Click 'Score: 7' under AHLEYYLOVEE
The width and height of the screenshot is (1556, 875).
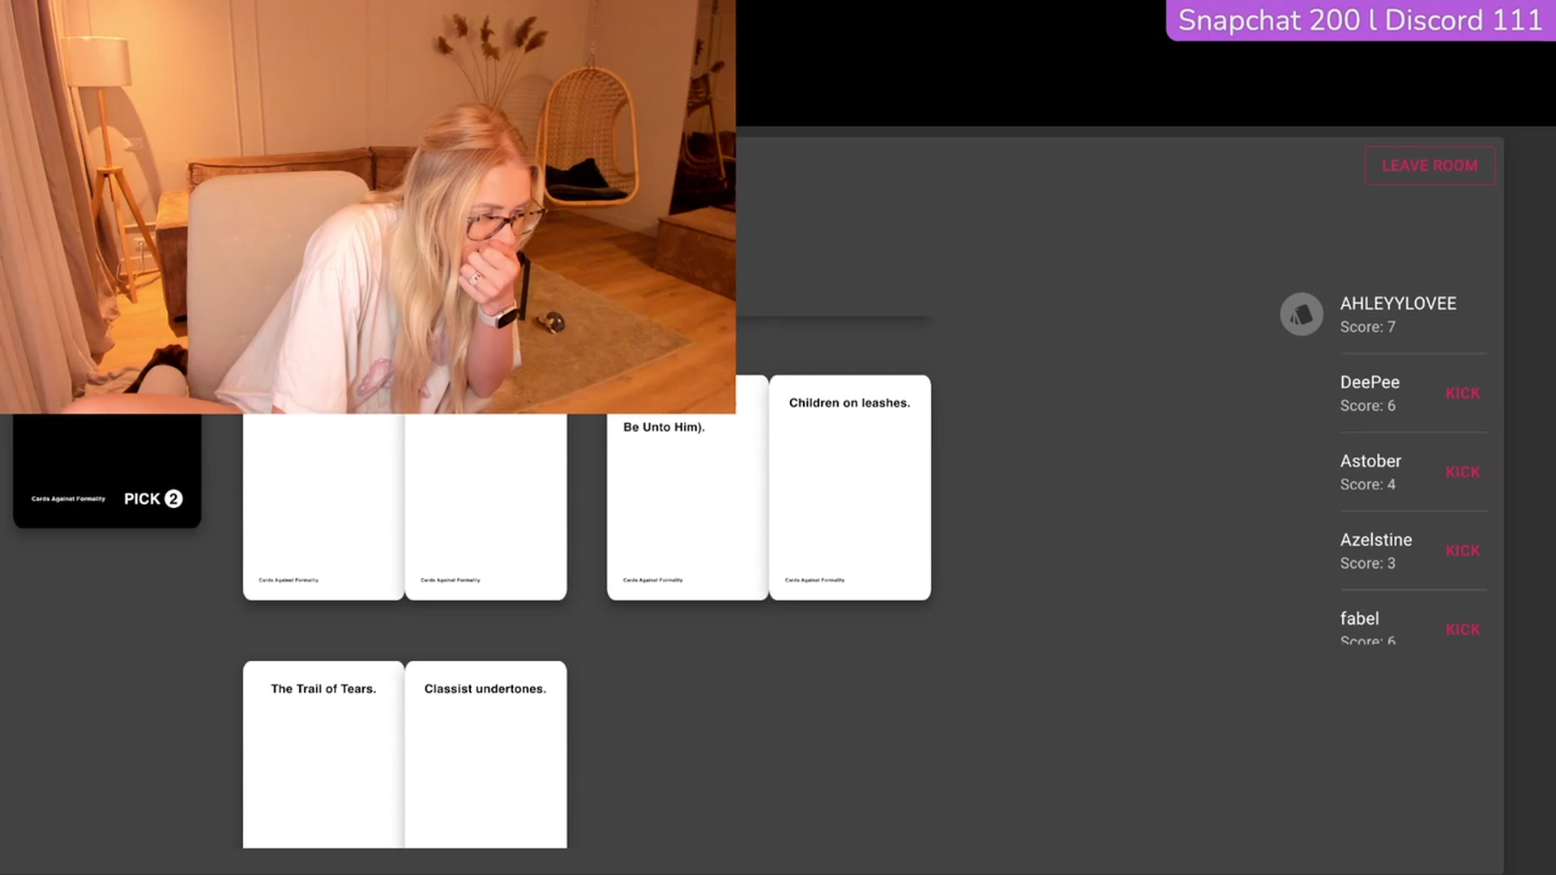click(x=1367, y=327)
